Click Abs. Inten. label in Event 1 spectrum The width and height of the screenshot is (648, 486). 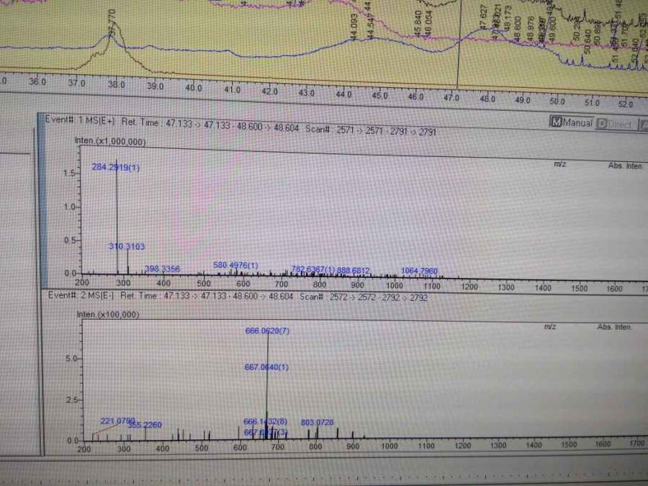625,166
